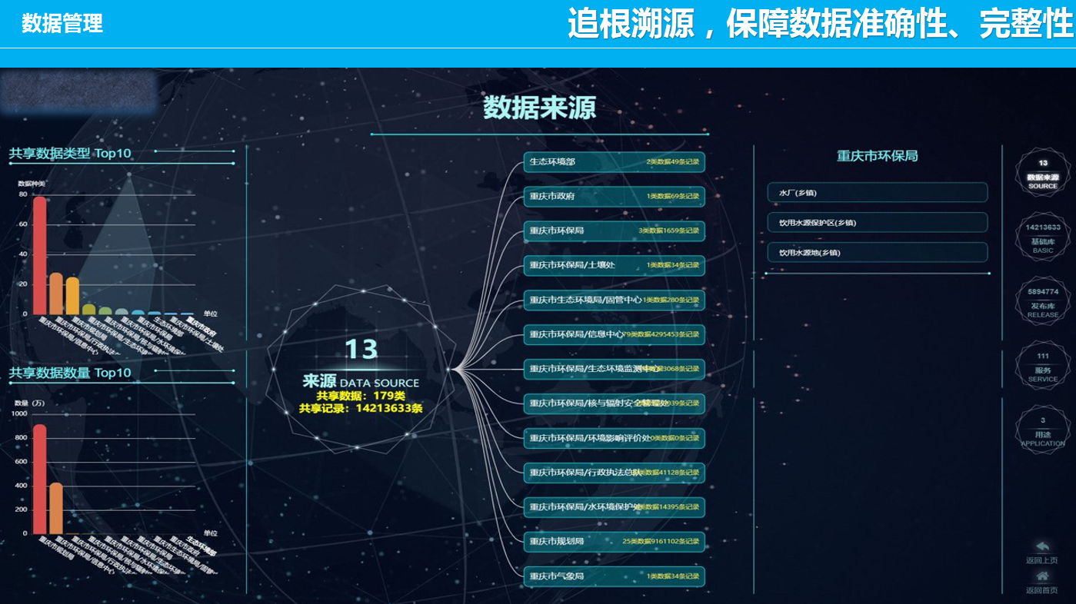Choose the 重庆市气象局 source node
The image size is (1076, 604).
coord(614,576)
